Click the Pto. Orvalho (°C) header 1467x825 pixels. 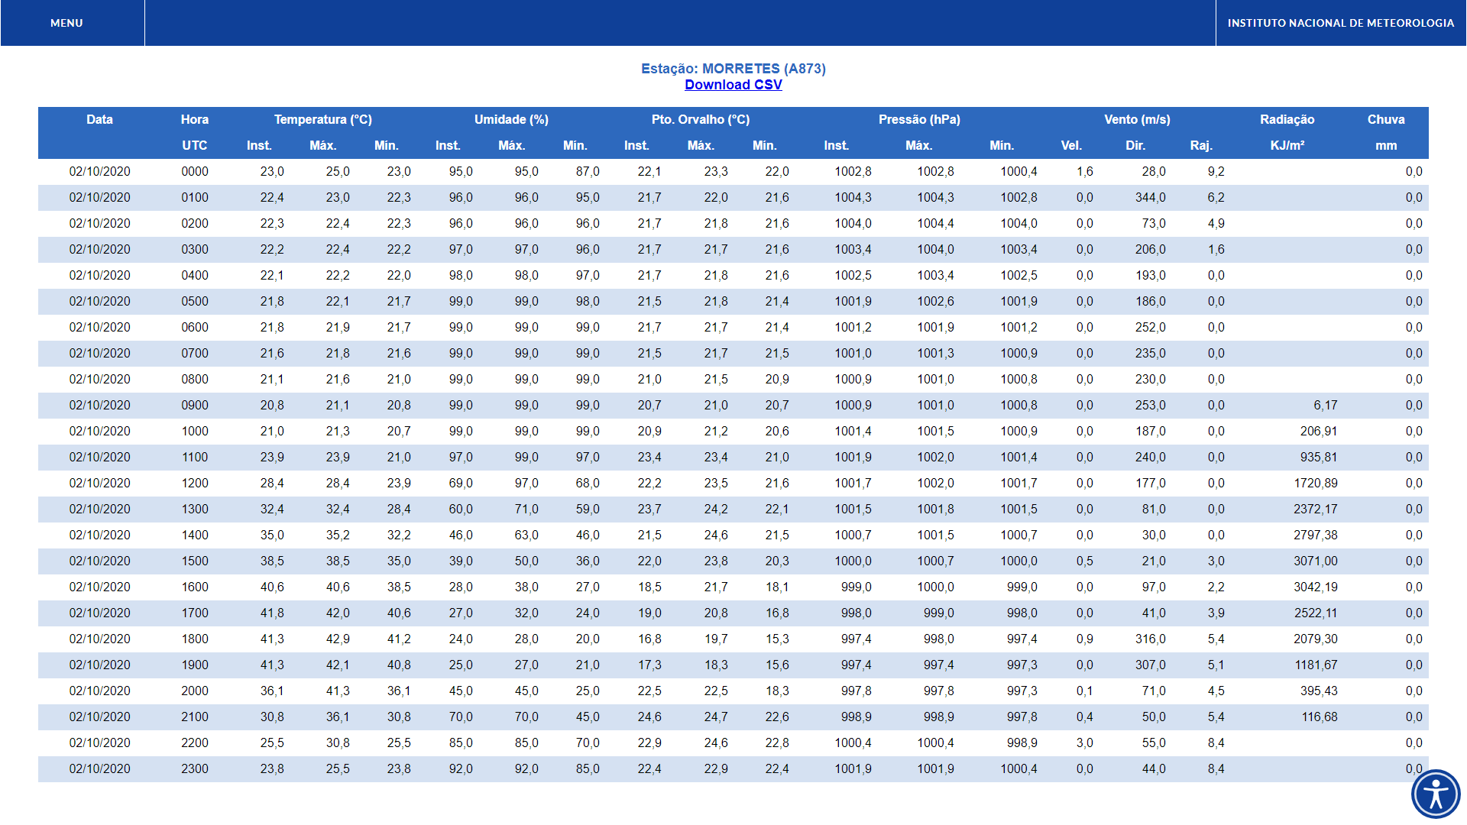pyautogui.click(x=701, y=119)
